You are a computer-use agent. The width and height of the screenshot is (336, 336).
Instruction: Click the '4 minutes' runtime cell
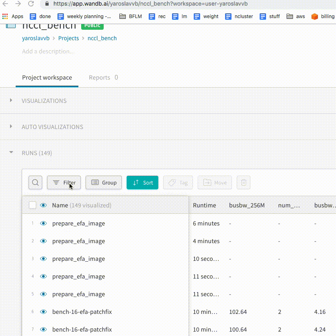(206, 241)
